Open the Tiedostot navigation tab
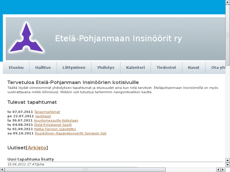Viewport: 230px width, 172px height. (166, 68)
